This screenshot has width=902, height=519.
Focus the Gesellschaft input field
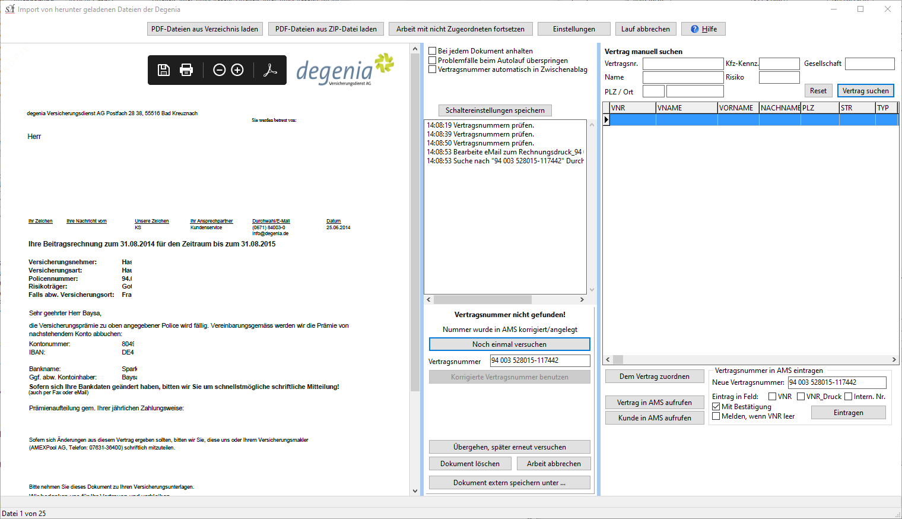(x=869, y=64)
